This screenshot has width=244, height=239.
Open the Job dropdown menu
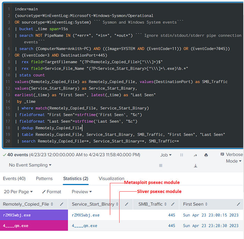(166, 155)
